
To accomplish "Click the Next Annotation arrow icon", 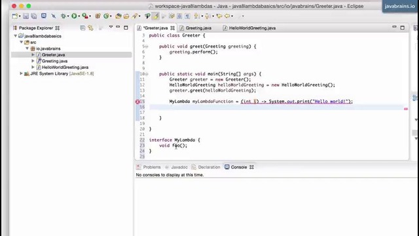I will [x=196, y=16].
